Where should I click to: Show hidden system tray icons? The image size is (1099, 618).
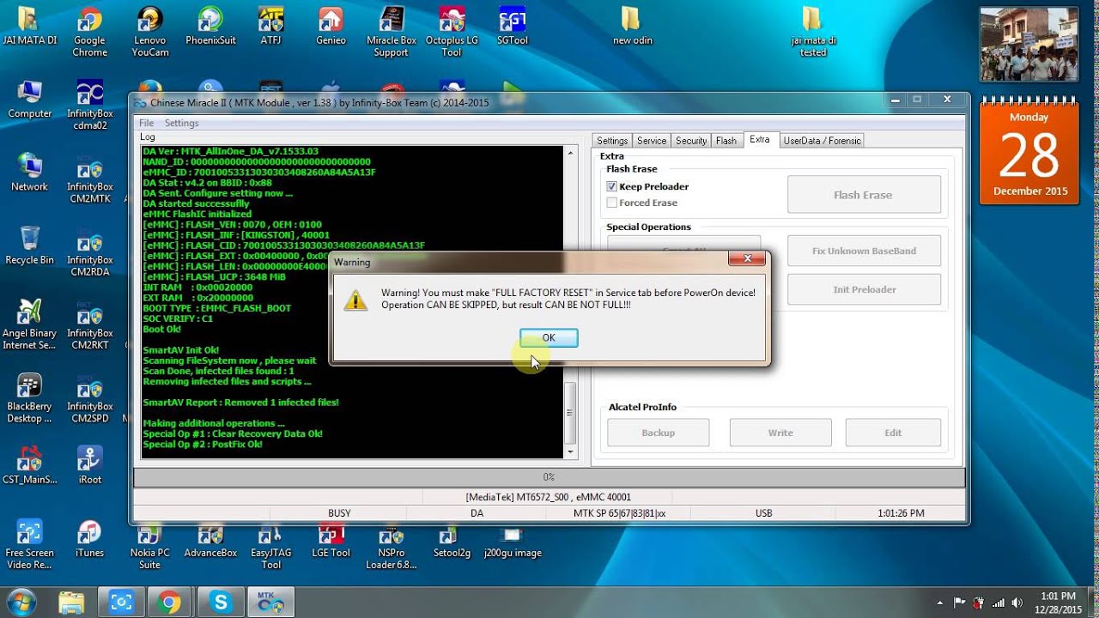940,603
